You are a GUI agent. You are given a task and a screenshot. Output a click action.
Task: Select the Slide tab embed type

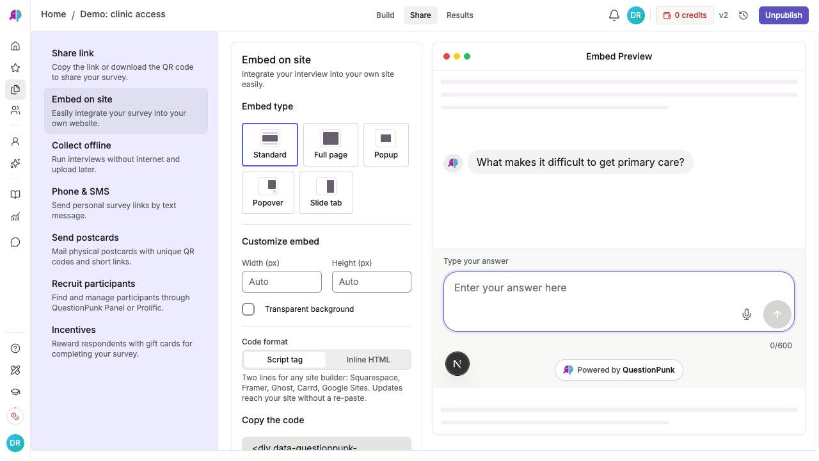coord(326,193)
